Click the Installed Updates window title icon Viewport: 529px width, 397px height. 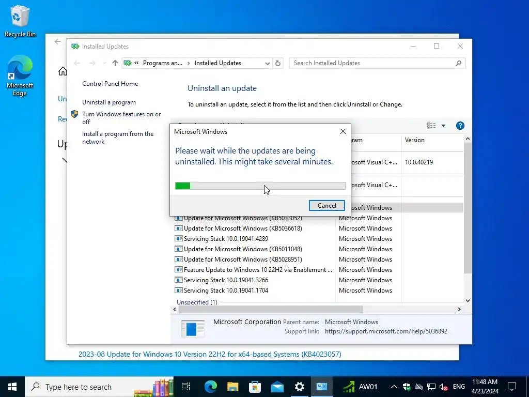coord(75,46)
